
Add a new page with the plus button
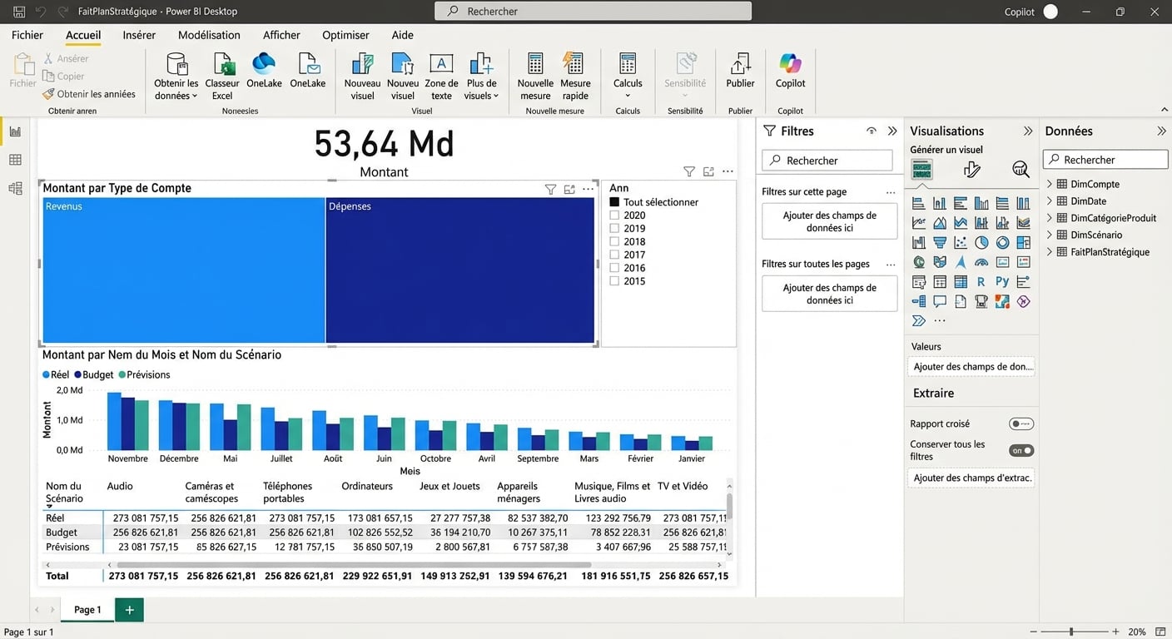(128, 609)
